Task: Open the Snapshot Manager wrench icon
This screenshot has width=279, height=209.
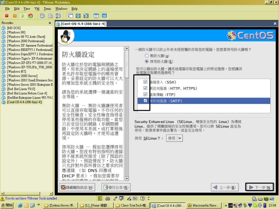Action: [x=58, y=16]
